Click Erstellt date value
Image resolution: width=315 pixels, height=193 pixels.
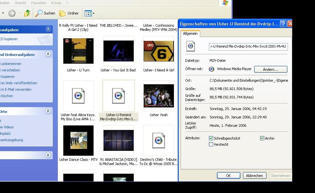point(238,109)
